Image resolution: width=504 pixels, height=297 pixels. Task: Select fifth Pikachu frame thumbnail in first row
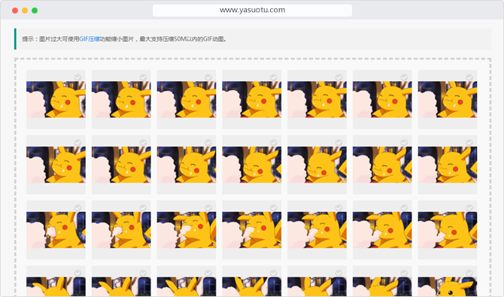[317, 99]
